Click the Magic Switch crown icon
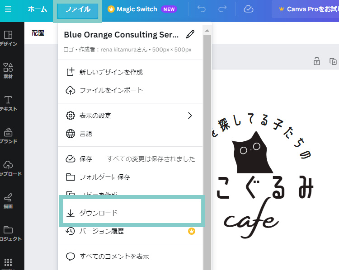339x270 pixels. (111, 9)
